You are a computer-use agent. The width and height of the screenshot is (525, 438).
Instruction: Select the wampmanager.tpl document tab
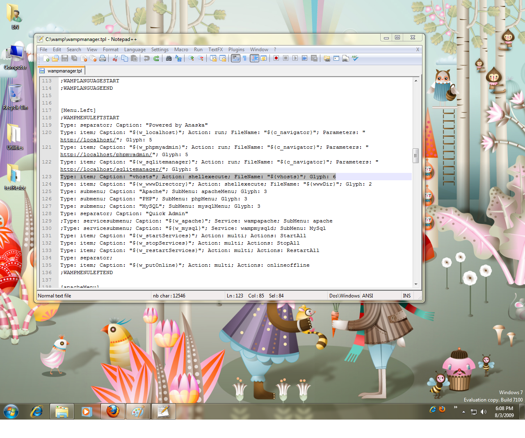pos(64,71)
